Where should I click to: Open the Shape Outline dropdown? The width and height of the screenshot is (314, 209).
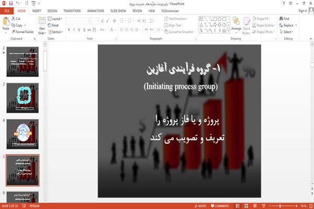[264, 25]
